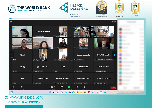Open Outlook on taskbar
The width and height of the screenshot is (152, 108).
(93, 92)
